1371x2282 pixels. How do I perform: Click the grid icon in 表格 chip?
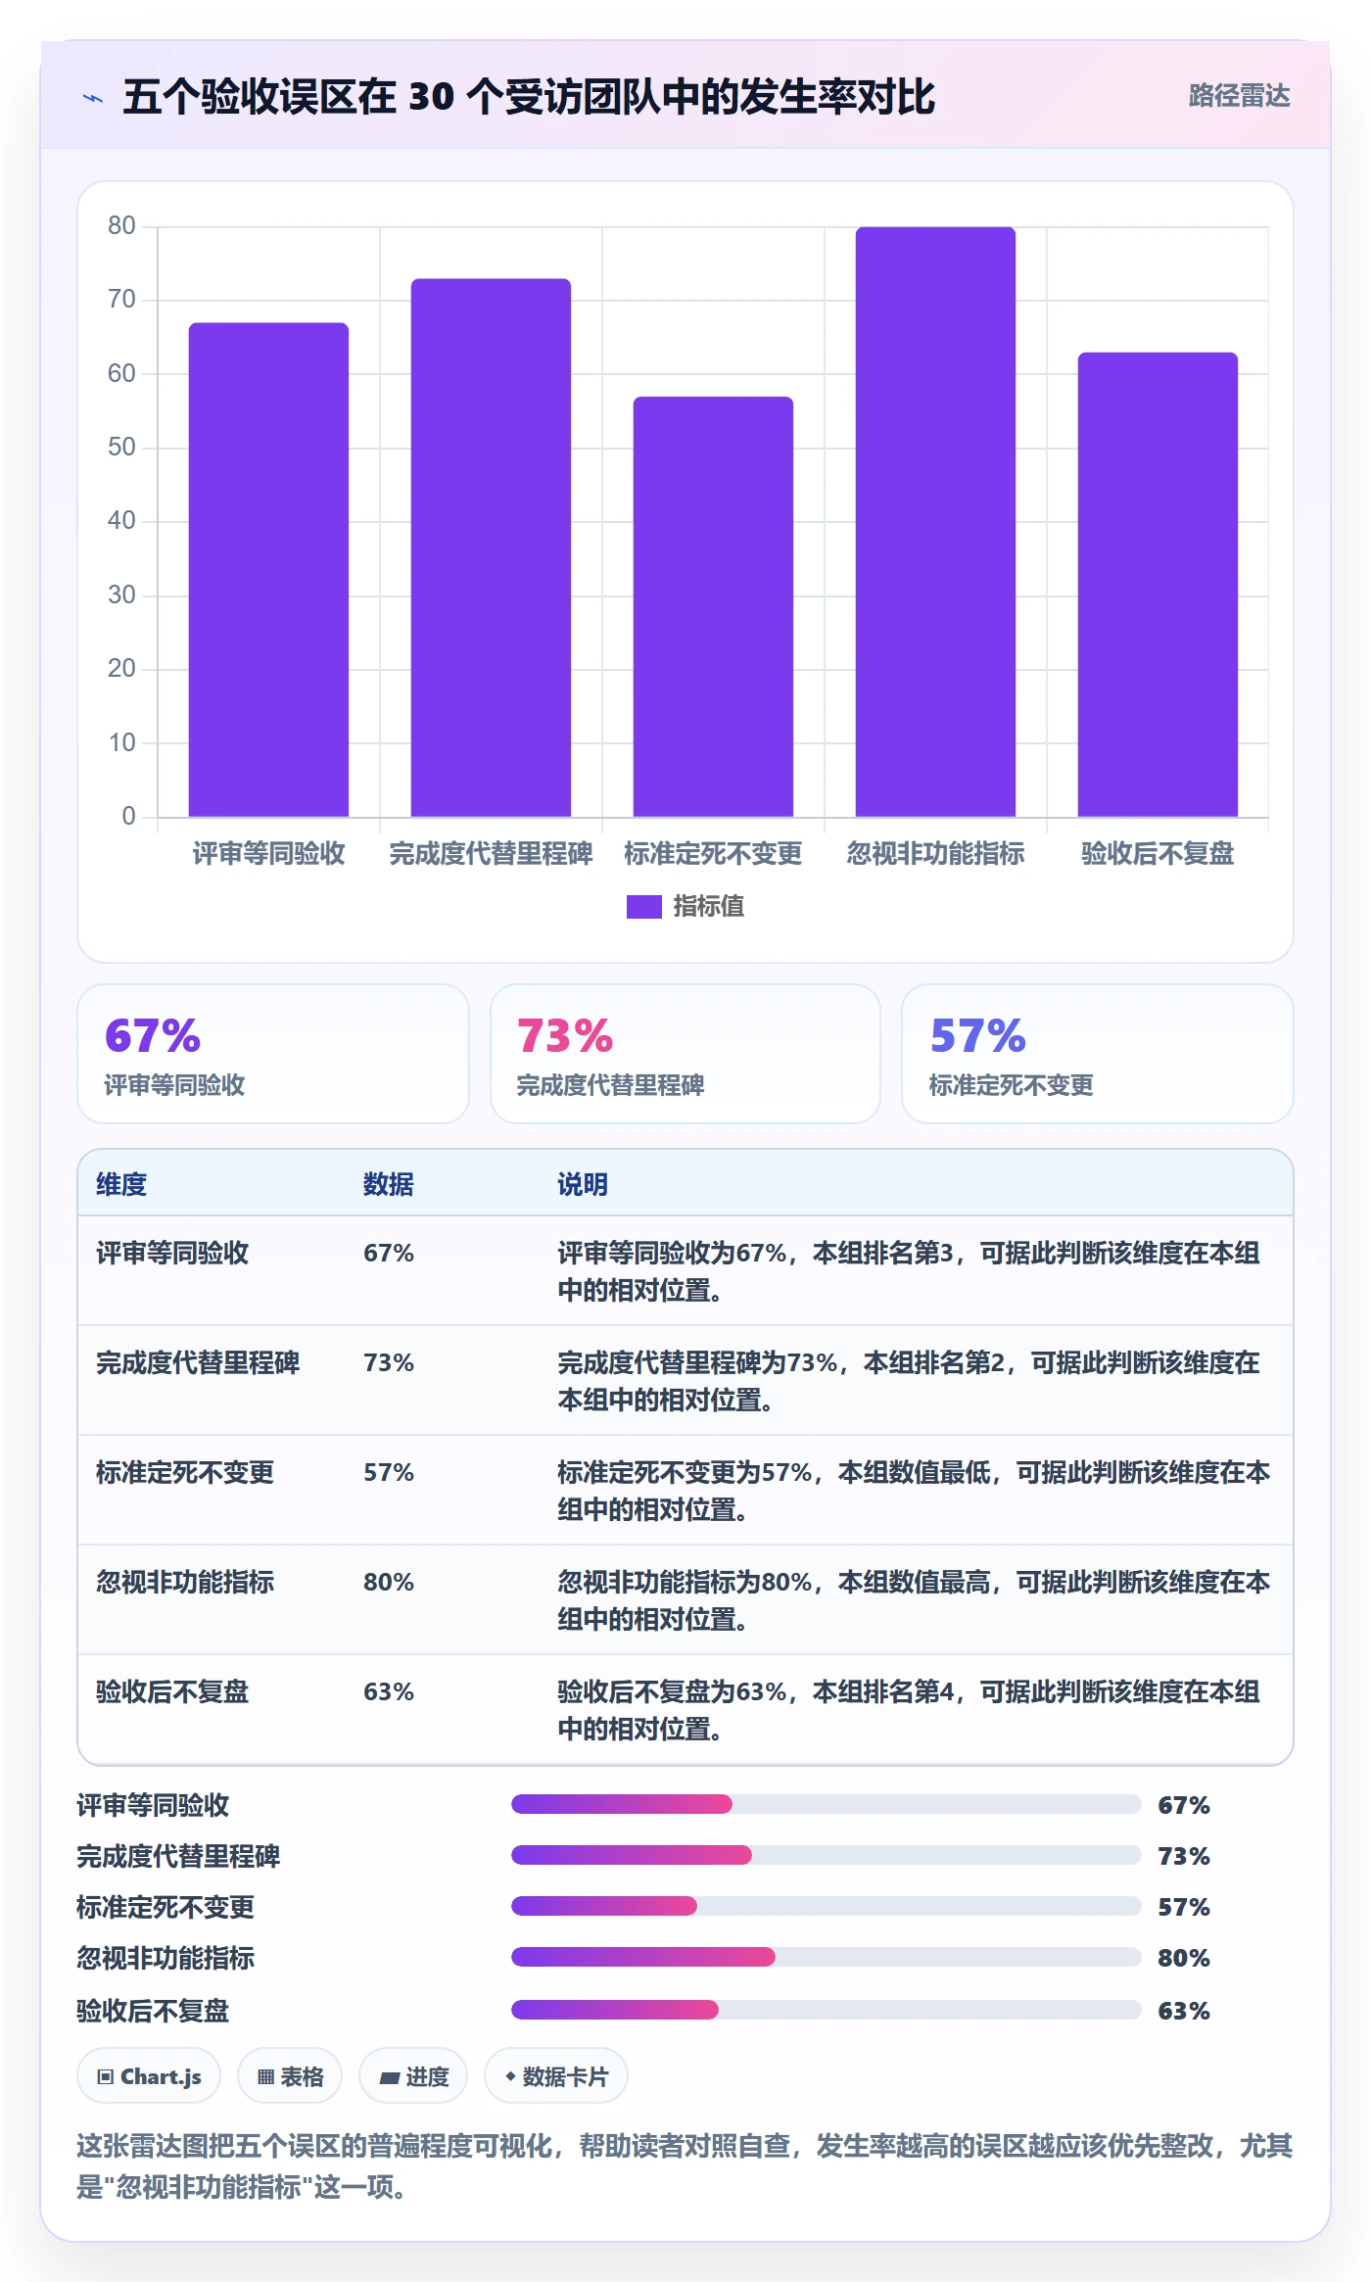pos(265,2077)
